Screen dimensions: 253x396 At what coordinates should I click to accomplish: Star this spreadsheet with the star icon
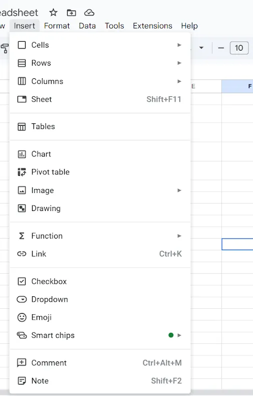coord(53,13)
